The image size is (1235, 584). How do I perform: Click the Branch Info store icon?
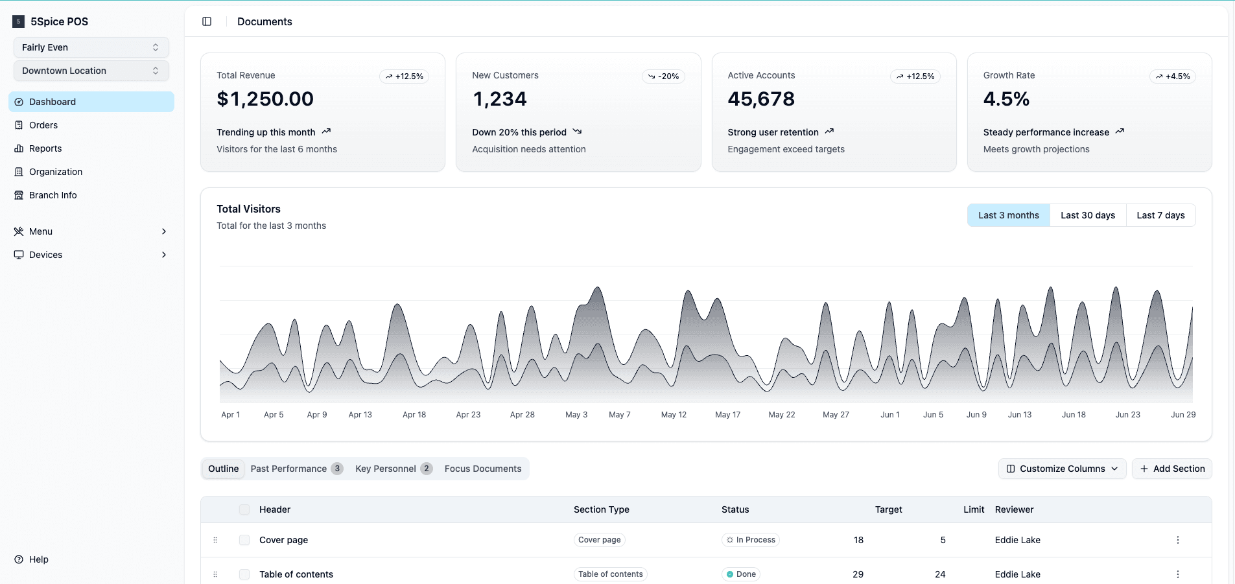19,195
